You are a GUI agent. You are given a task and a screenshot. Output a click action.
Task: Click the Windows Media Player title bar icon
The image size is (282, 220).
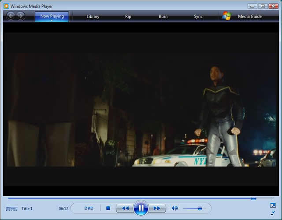[x=6, y=6]
